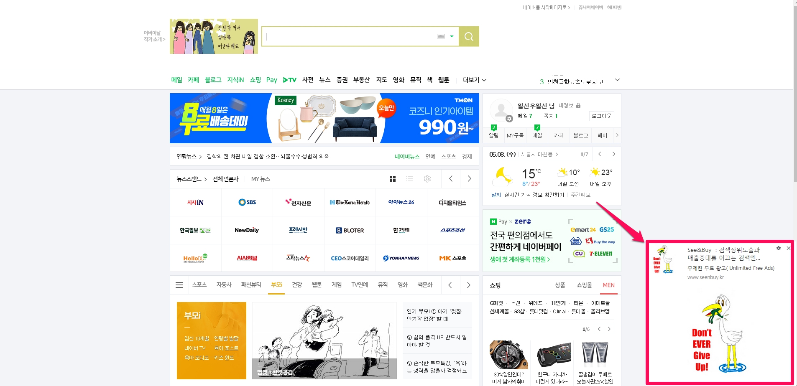
Task: Show more profile tabs with right arrow
Action: coord(617,135)
